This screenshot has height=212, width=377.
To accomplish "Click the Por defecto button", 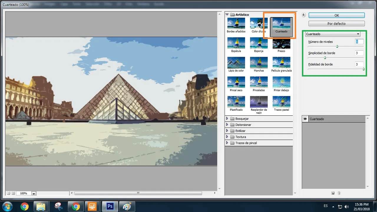I will [337, 24].
